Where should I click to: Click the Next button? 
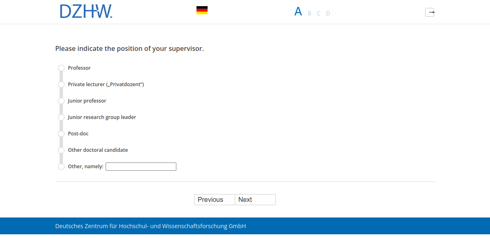(255, 199)
